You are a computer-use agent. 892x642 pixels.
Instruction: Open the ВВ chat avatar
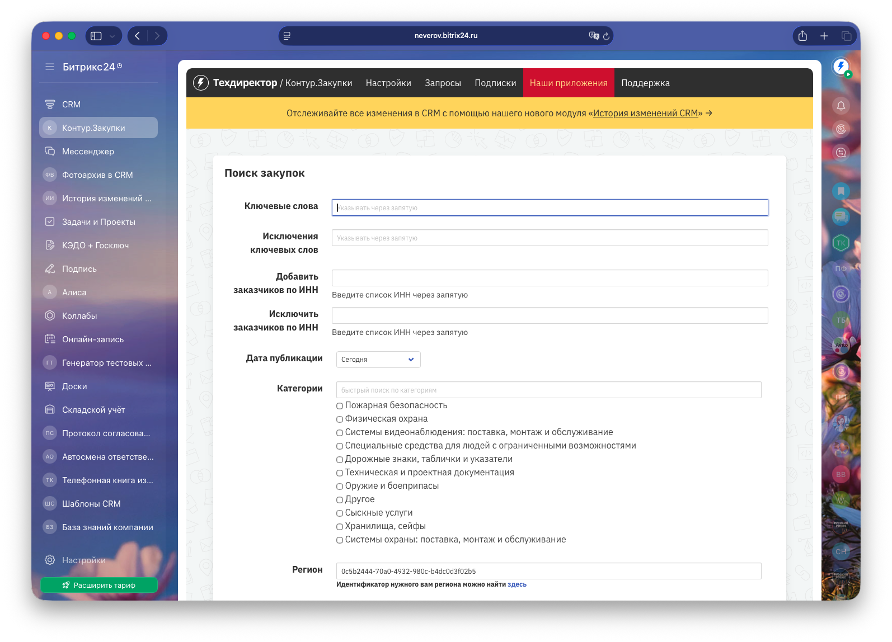[841, 474]
